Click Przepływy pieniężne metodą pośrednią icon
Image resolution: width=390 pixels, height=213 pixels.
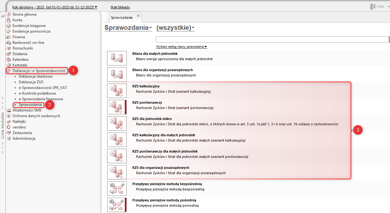117,205
